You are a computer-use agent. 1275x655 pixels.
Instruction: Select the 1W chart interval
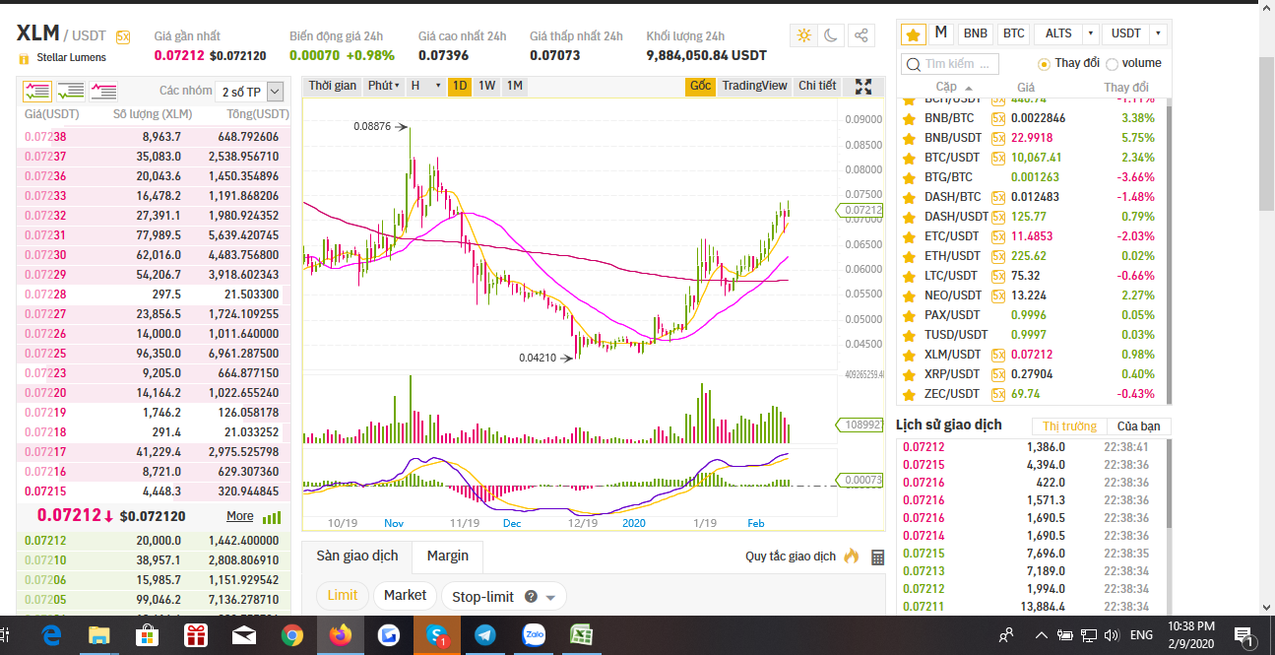[x=486, y=86]
